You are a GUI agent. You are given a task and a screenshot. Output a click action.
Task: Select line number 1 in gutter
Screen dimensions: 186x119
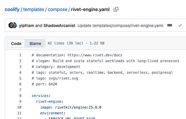tap(20, 55)
